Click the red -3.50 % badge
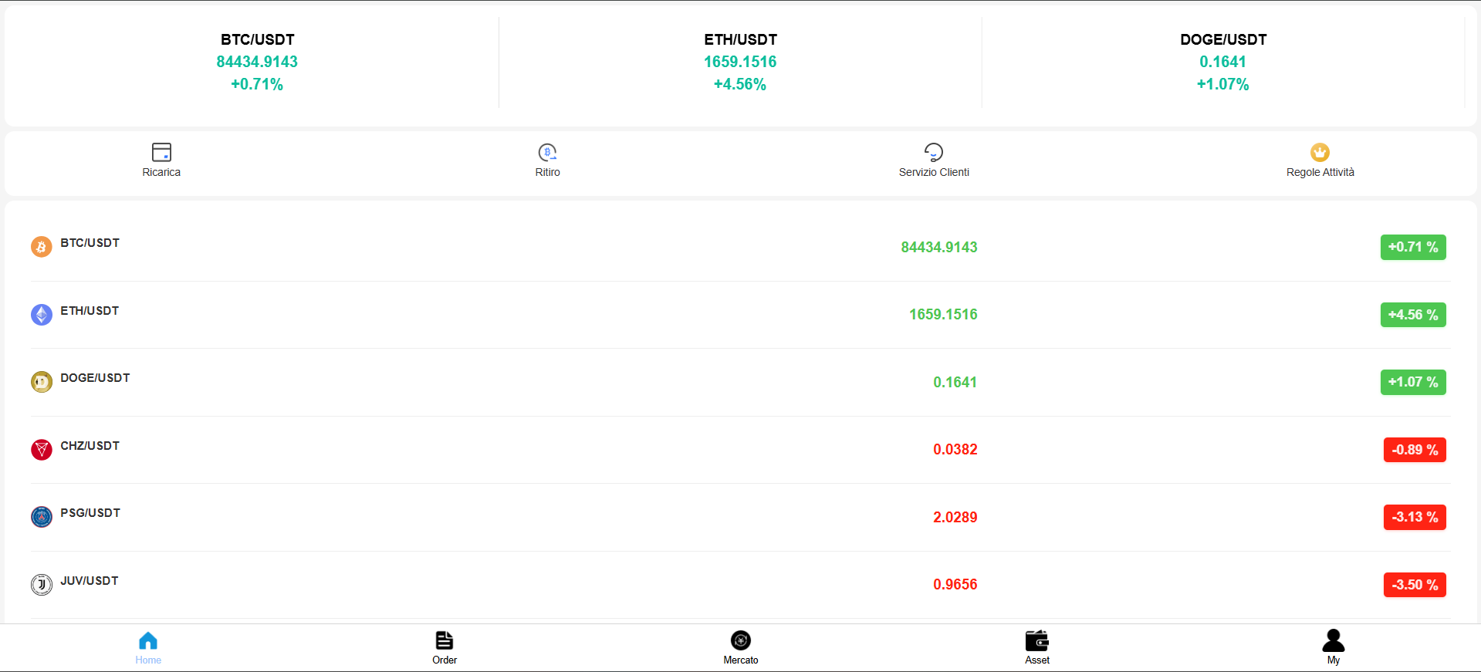This screenshot has width=1481, height=672. pos(1415,585)
